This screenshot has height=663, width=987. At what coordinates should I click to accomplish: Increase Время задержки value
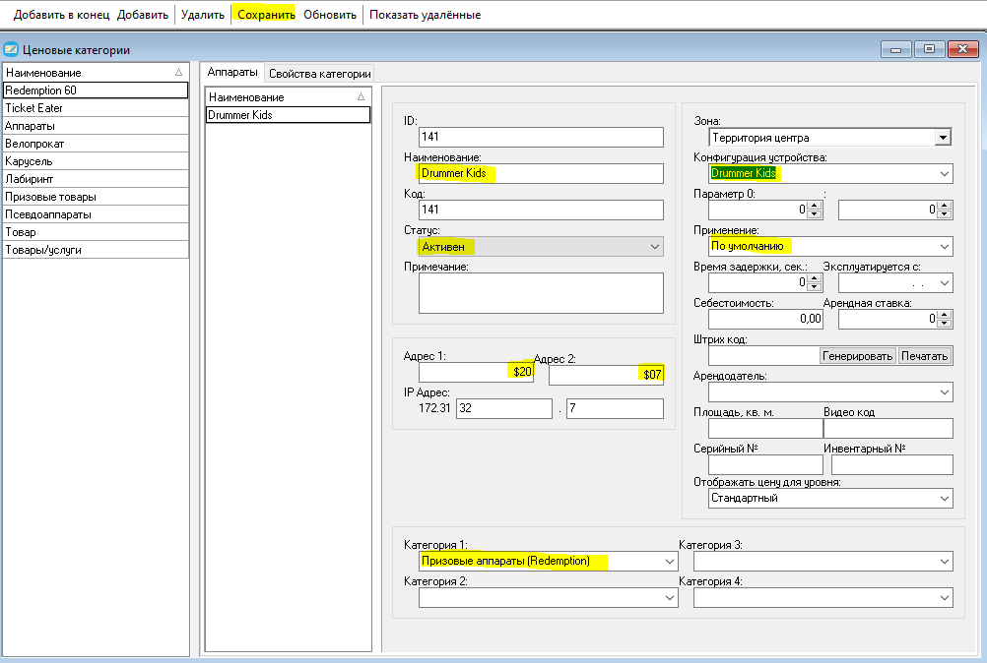pos(815,277)
